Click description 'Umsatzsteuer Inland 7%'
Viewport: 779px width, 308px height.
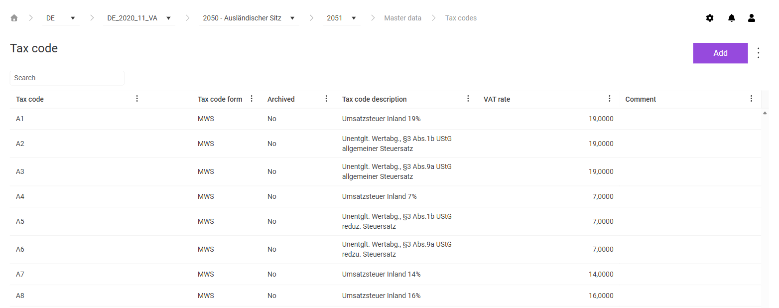(380, 196)
